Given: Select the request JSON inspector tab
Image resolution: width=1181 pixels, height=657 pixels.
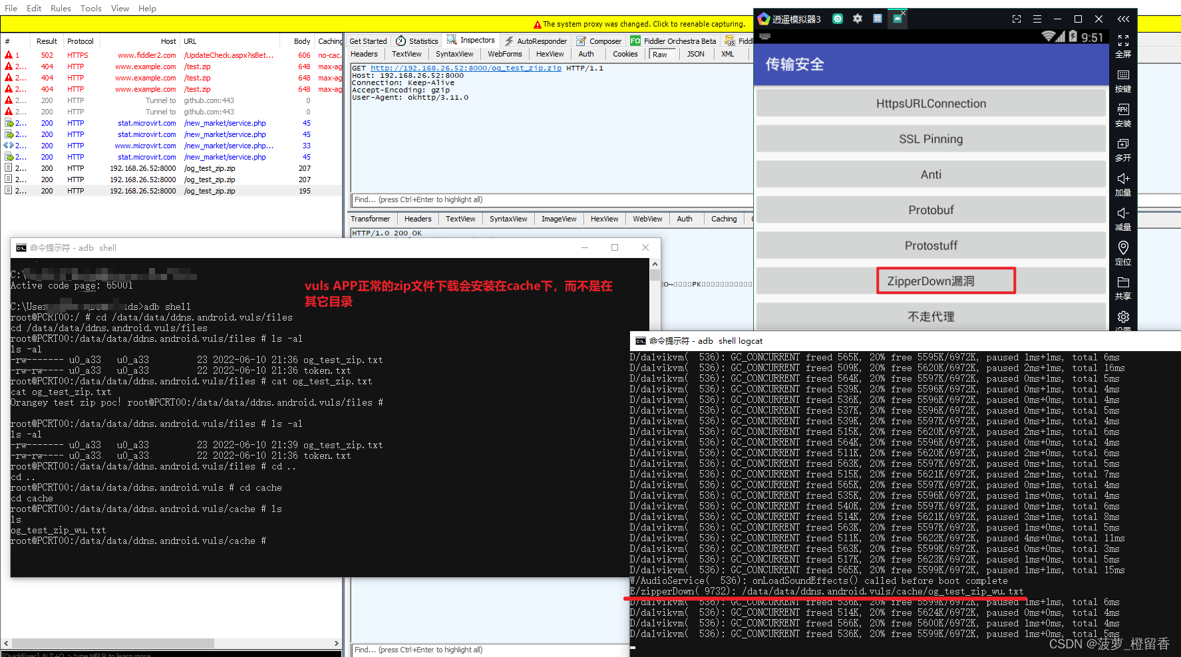Looking at the screenshot, I should click(695, 54).
